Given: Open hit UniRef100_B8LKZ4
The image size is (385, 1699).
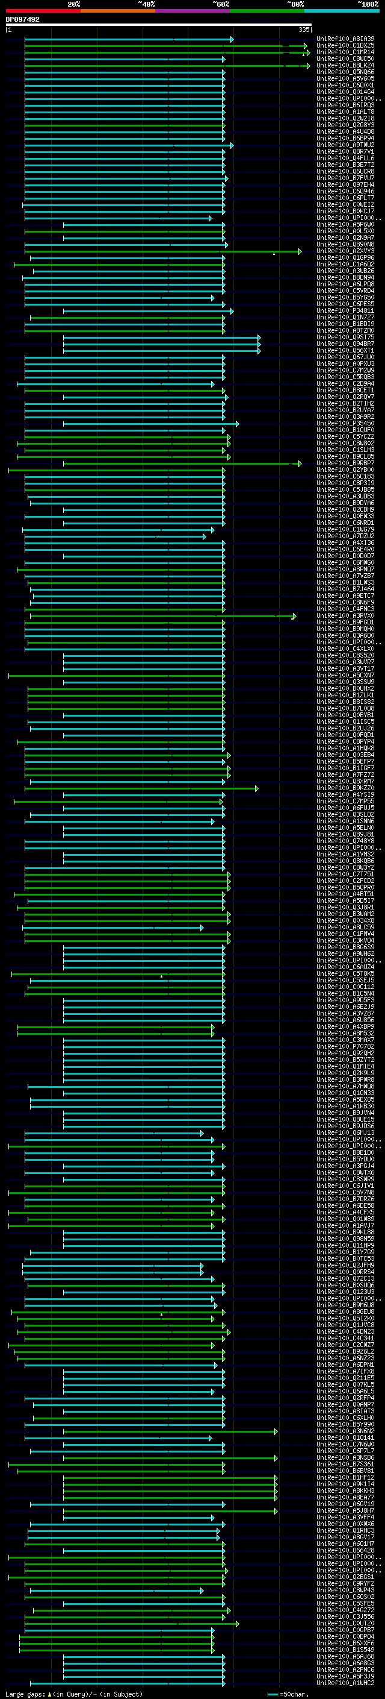Looking at the screenshot, I should click(345, 65).
